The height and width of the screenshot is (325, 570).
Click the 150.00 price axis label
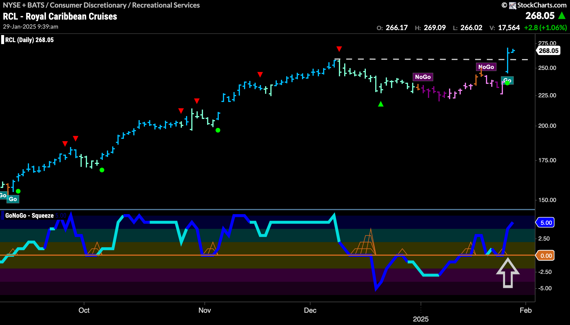tap(547, 200)
